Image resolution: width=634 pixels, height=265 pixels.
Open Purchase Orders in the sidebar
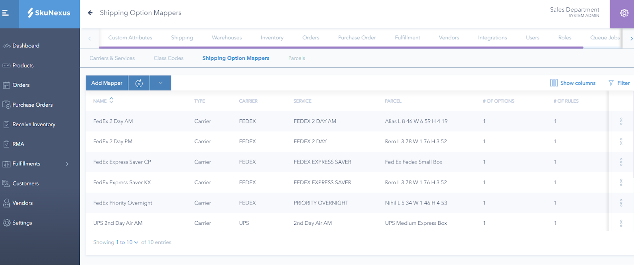click(32, 105)
